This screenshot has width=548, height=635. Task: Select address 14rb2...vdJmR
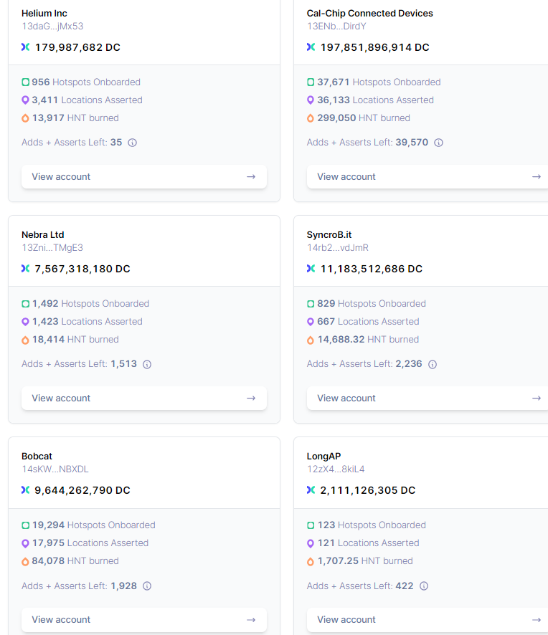(x=338, y=248)
